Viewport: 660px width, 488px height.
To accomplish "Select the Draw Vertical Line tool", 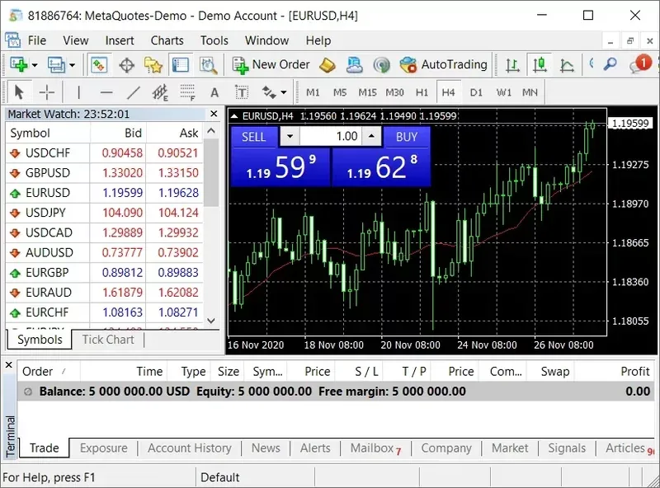I will [x=78, y=92].
